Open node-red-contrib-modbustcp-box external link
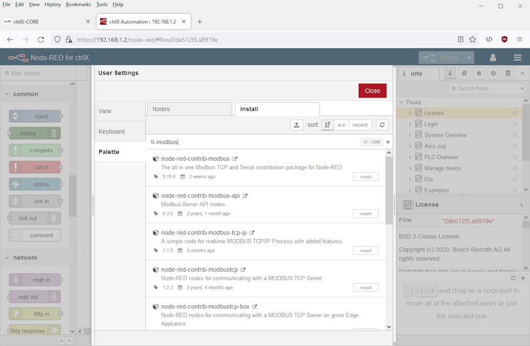Image resolution: width=530 pixels, height=346 pixels. coord(255,306)
